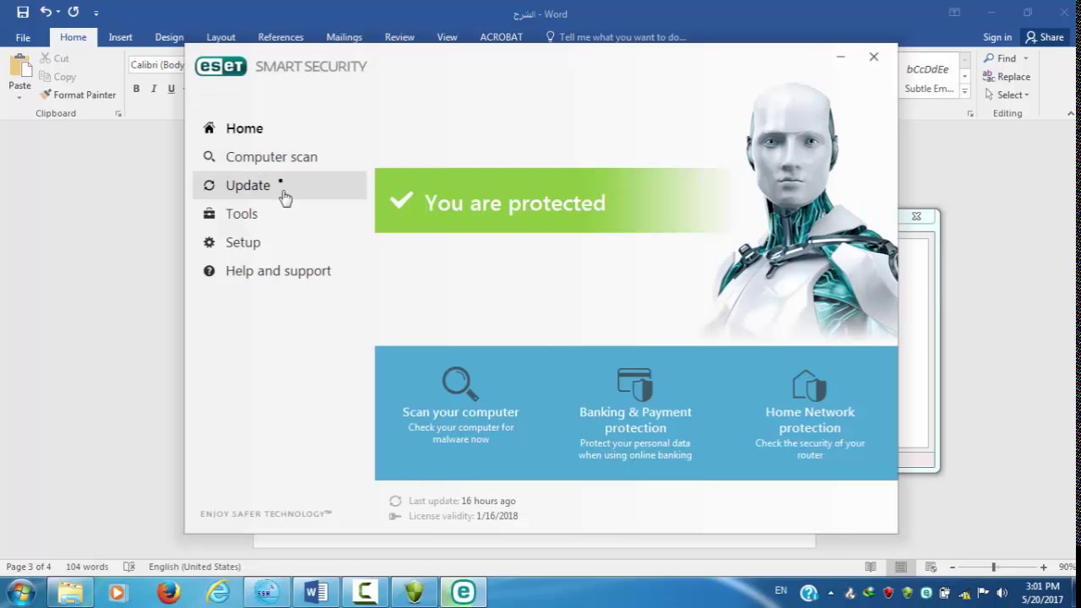The image size is (1081, 608).
Task: Switch to the Mailings ribbon tab
Action: 344,37
